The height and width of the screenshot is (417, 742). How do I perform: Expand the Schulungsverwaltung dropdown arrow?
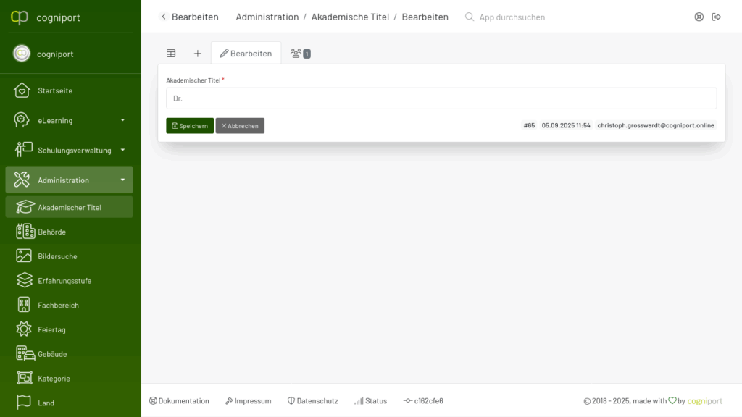pos(122,150)
